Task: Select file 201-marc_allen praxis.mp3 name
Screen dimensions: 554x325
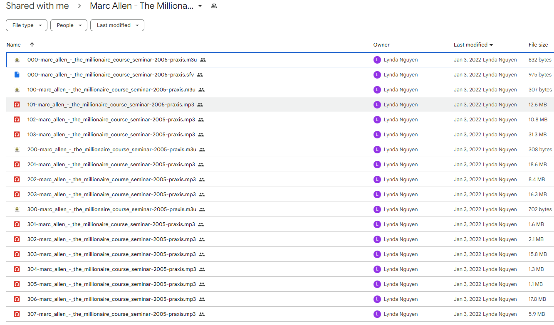Action: click(x=111, y=165)
